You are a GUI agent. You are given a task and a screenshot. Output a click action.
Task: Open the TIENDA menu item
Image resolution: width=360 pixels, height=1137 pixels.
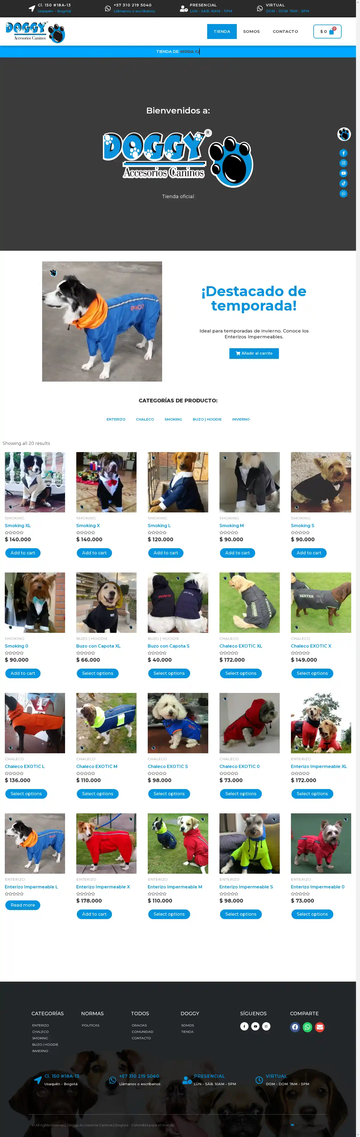(x=222, y=31)
